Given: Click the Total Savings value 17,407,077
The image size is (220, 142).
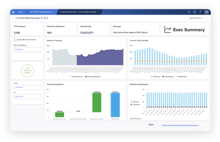Looking at the screenshot, I should tap(86, 33).
